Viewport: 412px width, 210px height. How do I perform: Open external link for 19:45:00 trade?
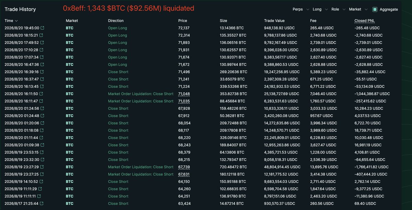43,28
